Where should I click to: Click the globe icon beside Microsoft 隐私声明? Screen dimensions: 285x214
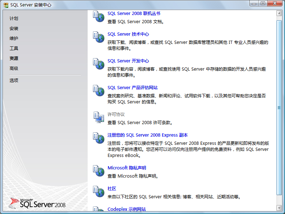pyautogui.click(x=99, y=171)
